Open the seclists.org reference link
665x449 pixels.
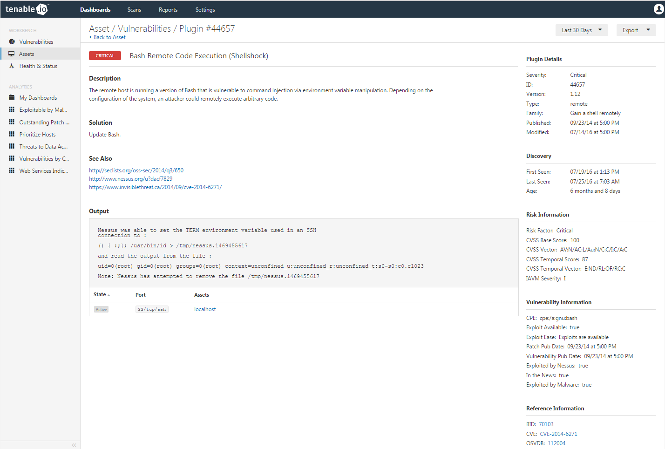coord(136,170)
